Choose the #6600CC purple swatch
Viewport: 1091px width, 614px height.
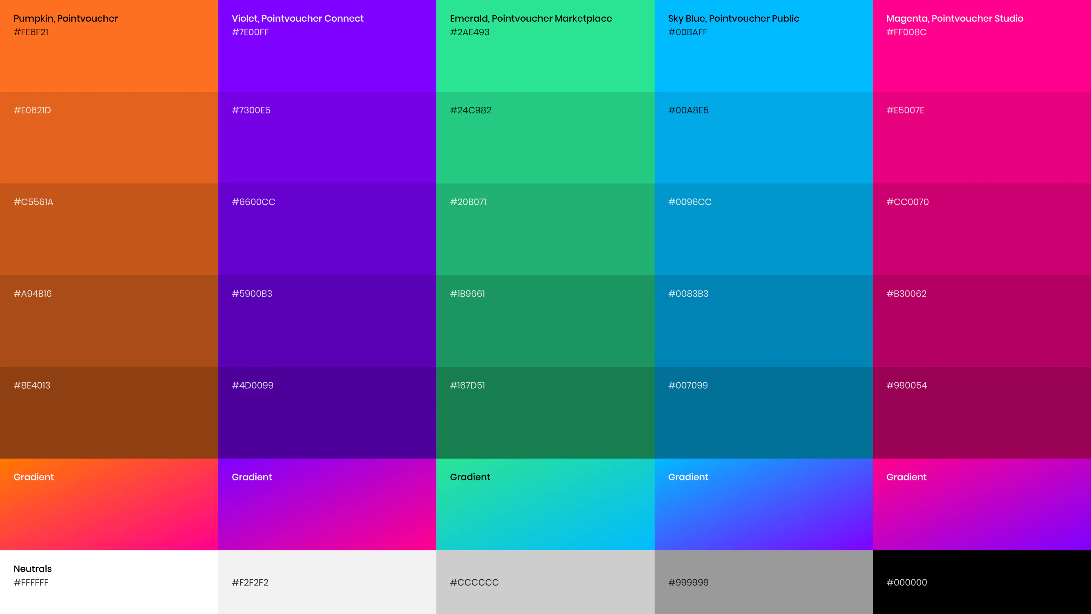[x=327, y=229]
